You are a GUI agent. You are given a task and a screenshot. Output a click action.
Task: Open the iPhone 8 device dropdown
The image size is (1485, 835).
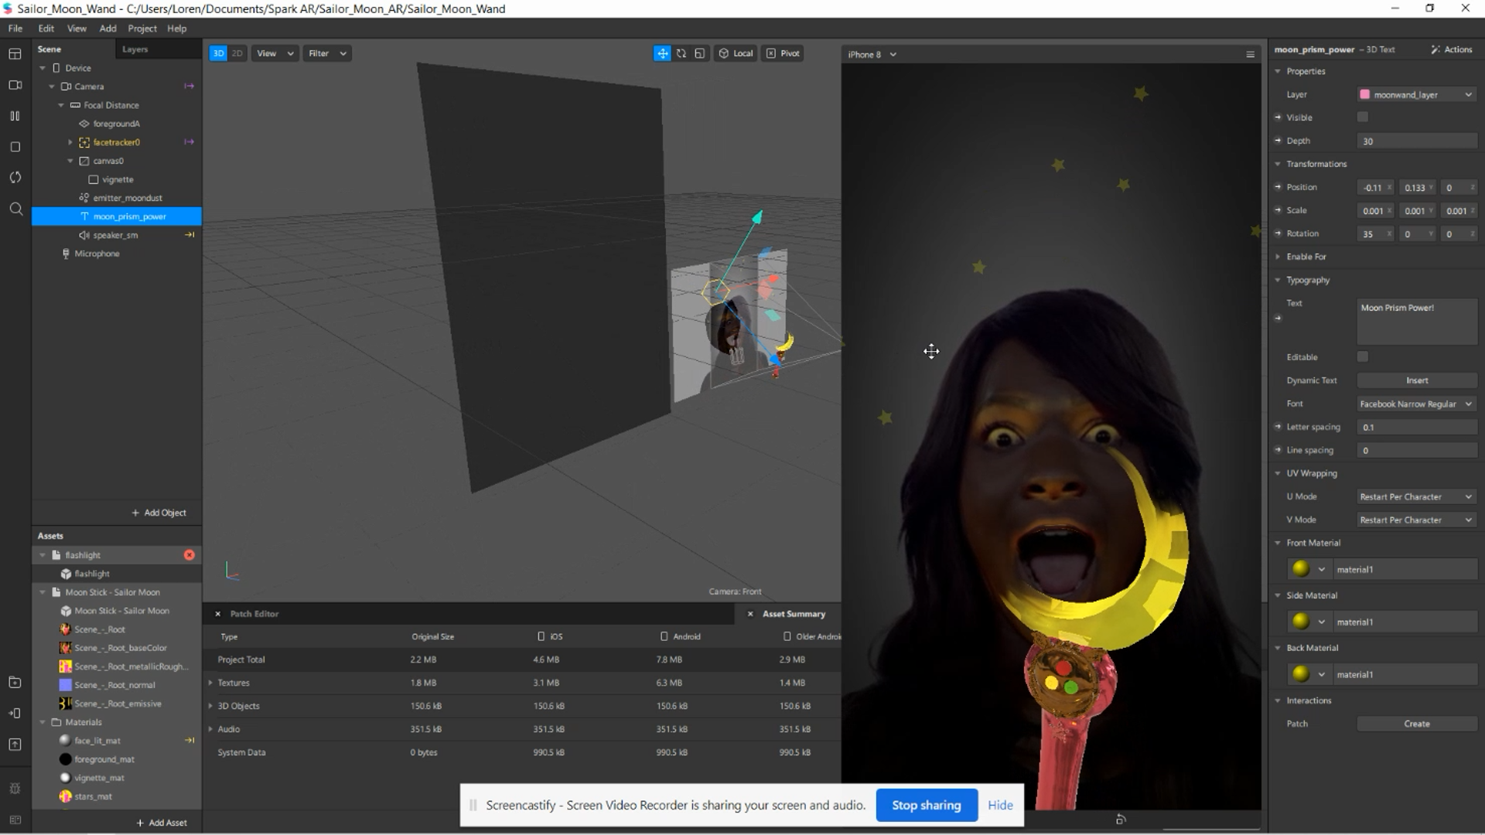pyautogui.click(x=872, y=54)
